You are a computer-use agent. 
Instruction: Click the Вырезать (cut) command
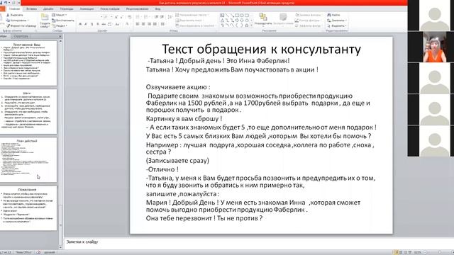[15, 15]
